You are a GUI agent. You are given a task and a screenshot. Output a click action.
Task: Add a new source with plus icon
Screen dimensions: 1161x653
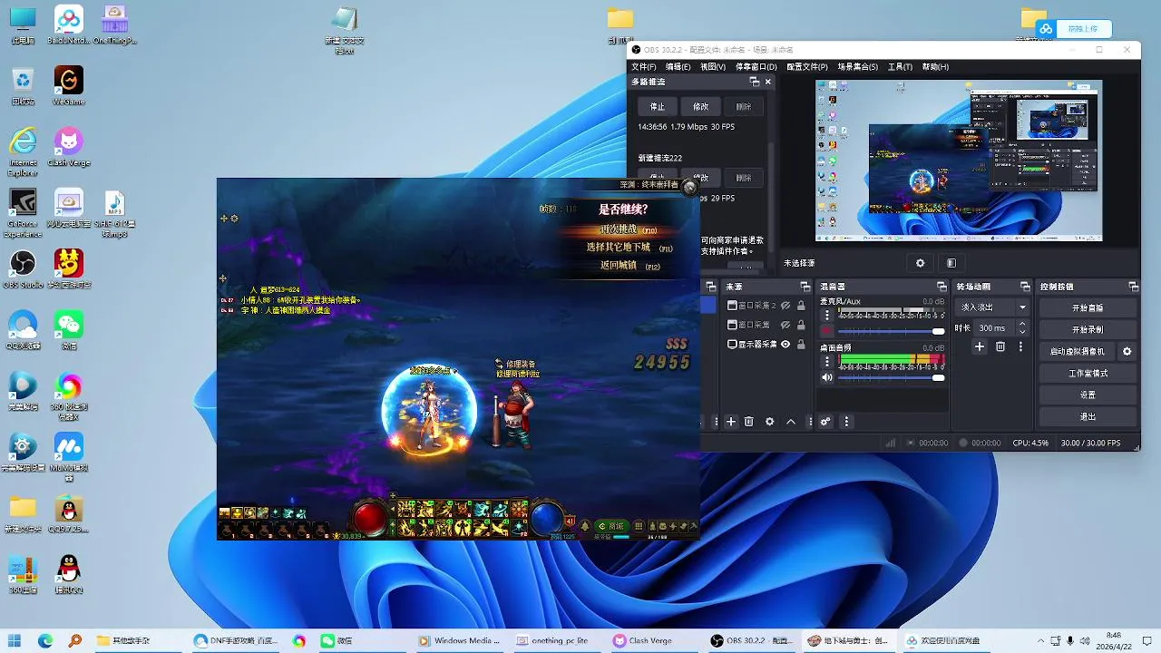pos(730,422)
